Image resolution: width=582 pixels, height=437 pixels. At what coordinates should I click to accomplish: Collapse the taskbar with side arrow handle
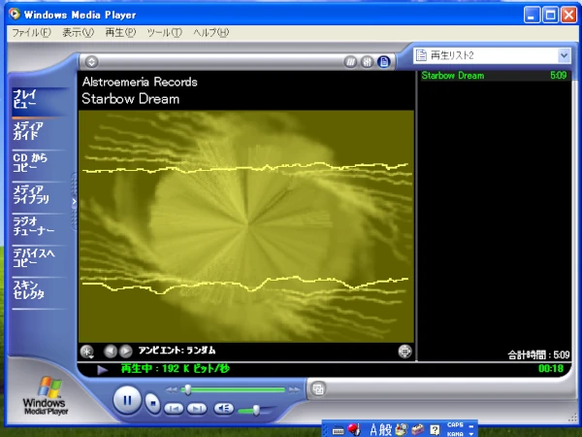[x=74, y=201]
